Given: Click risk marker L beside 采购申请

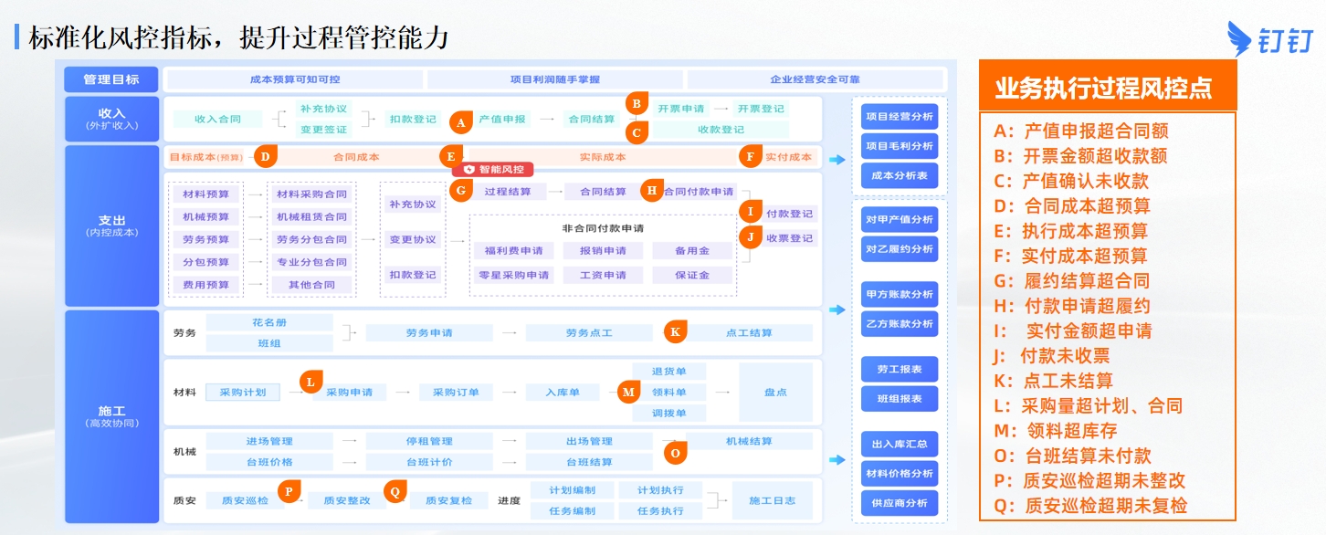Looking at the screenshot, I should tap(310, 382).
